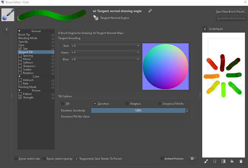Click the tangent normal sphere preview

(165, 67)
